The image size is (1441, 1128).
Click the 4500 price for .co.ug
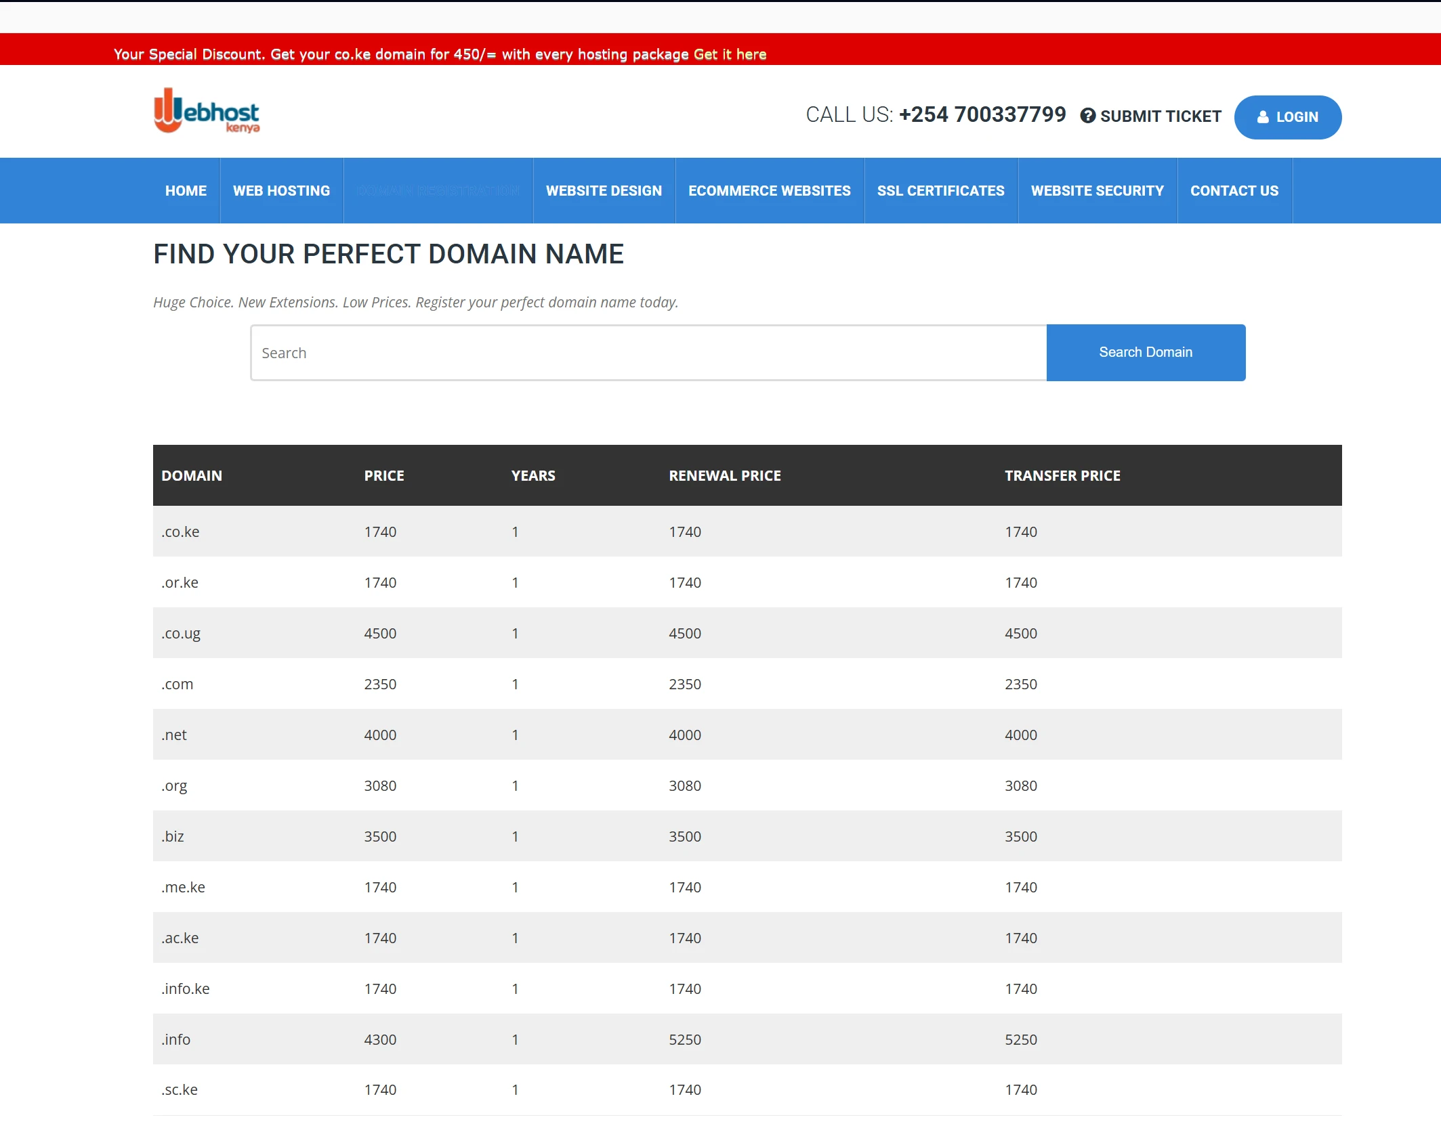pos(380,633)
